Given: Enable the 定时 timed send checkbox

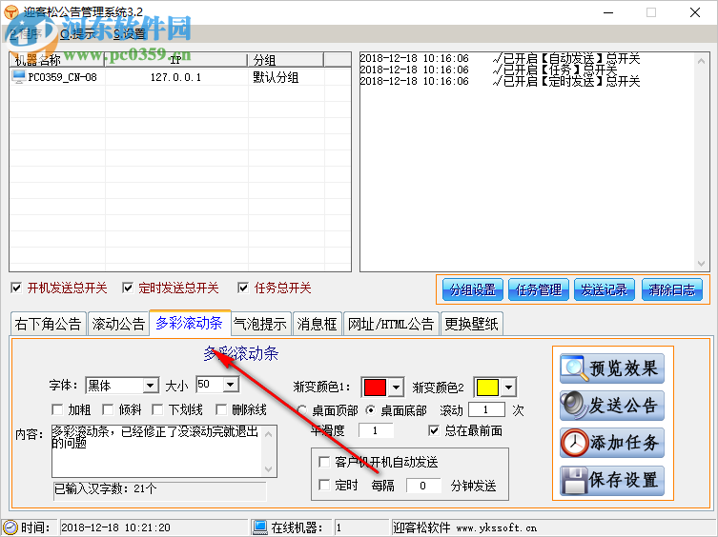Looking at the screenshot, I should point(324,485).
